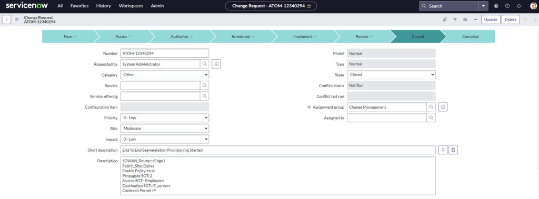Click the lightbulb suggestion icon by Short description
Screen dimensions: 539x199
click(443, 150)
